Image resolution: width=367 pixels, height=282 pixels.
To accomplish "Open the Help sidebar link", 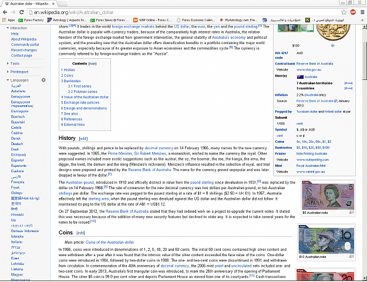I will point(15,33).
